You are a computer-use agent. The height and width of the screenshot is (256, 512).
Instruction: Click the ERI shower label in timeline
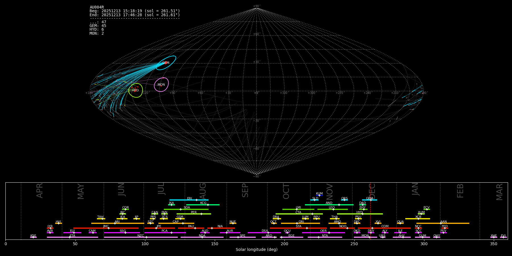click(189, 199)
